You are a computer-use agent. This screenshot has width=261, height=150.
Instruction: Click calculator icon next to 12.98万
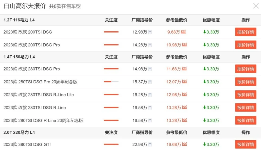pyautogui.click(x=150, y=32)
